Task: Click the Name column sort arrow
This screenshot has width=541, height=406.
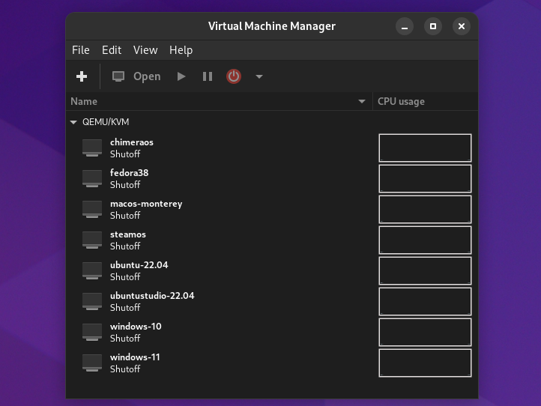Action: [362, 101]
